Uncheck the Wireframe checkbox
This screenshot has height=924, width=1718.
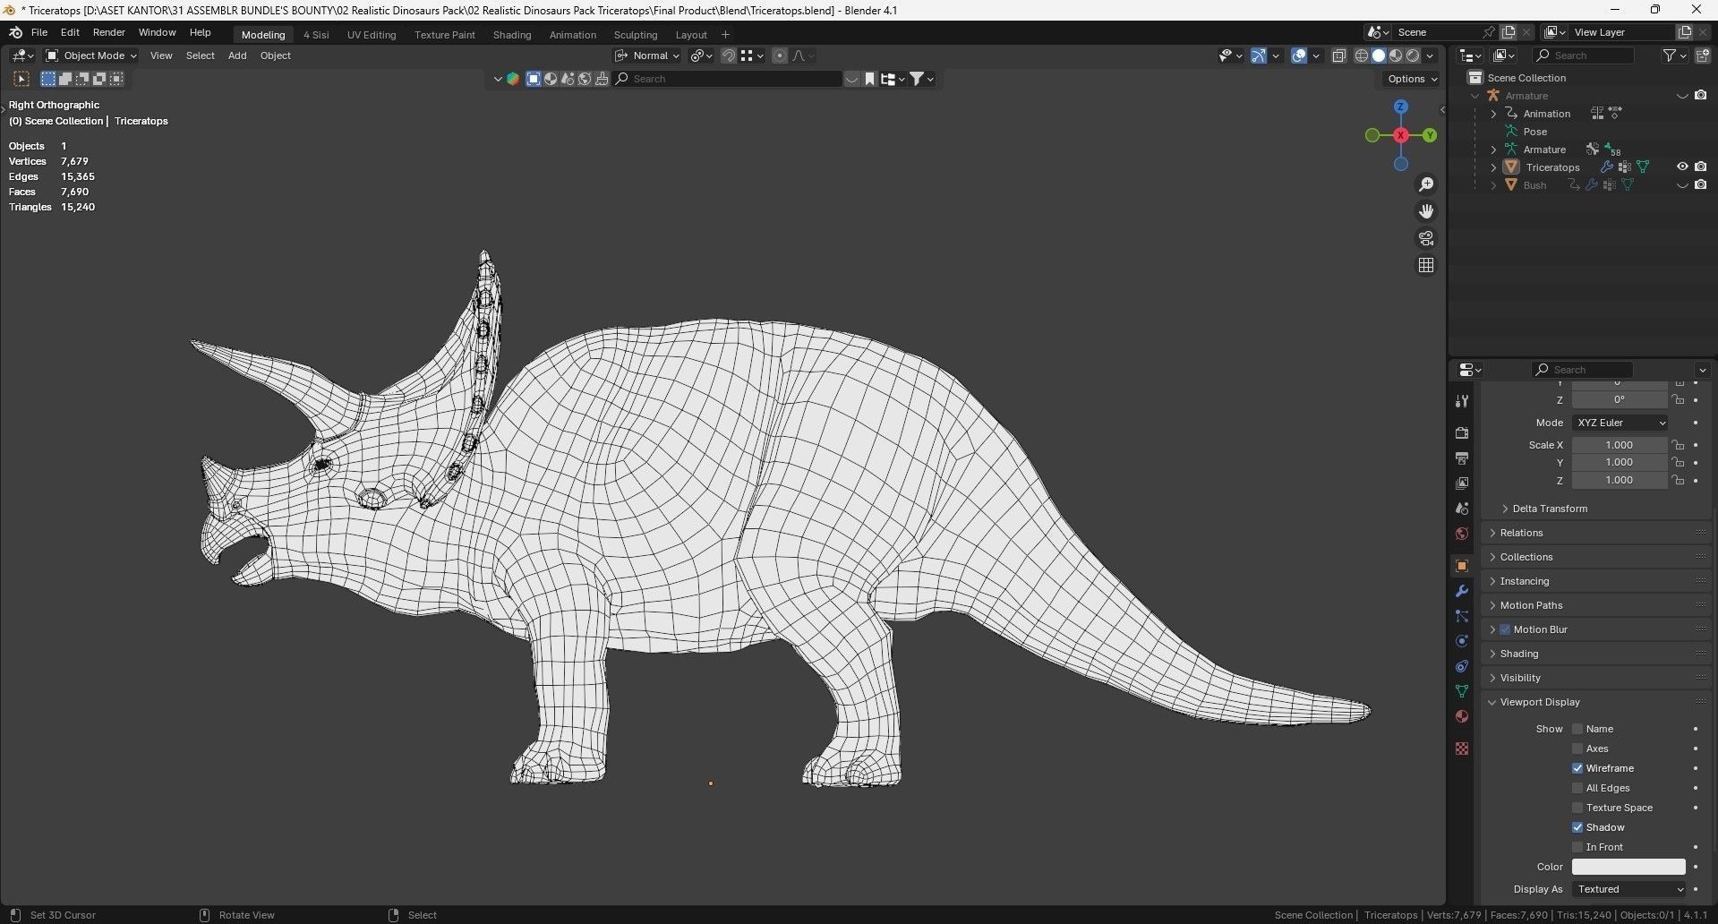coord(1577,768)
